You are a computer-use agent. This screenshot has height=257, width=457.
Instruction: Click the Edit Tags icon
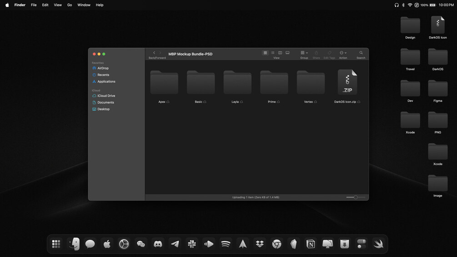[329, 53]
